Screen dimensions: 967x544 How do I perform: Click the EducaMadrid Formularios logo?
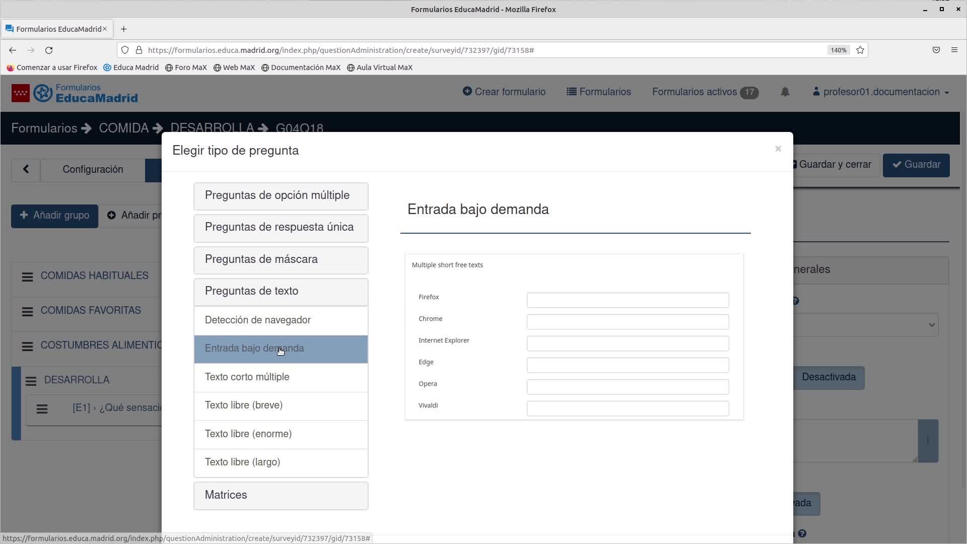click(75, 93)
